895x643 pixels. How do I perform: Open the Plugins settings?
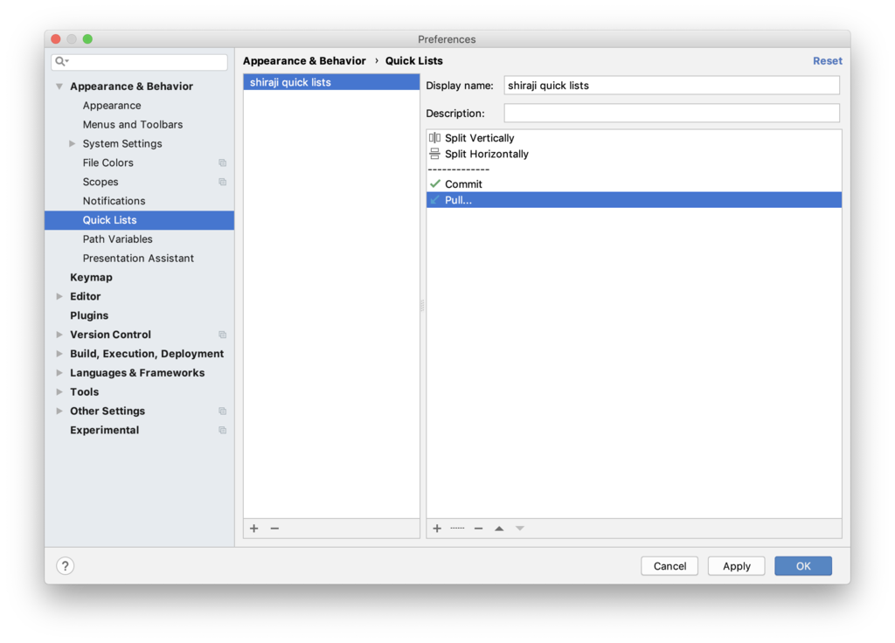(89, 315)
